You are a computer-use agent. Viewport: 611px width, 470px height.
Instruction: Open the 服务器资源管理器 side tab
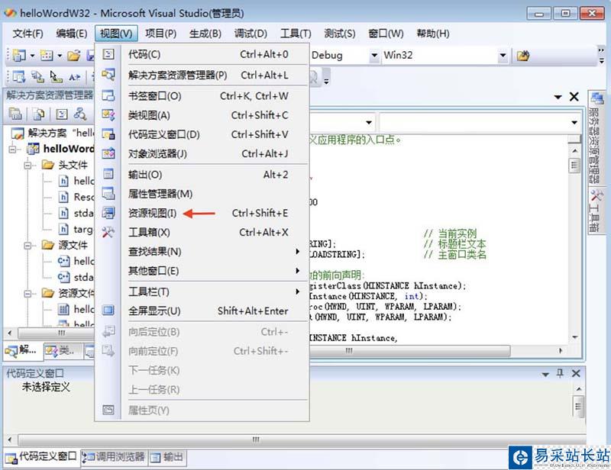pyautogui.click(x=596, y=138)
